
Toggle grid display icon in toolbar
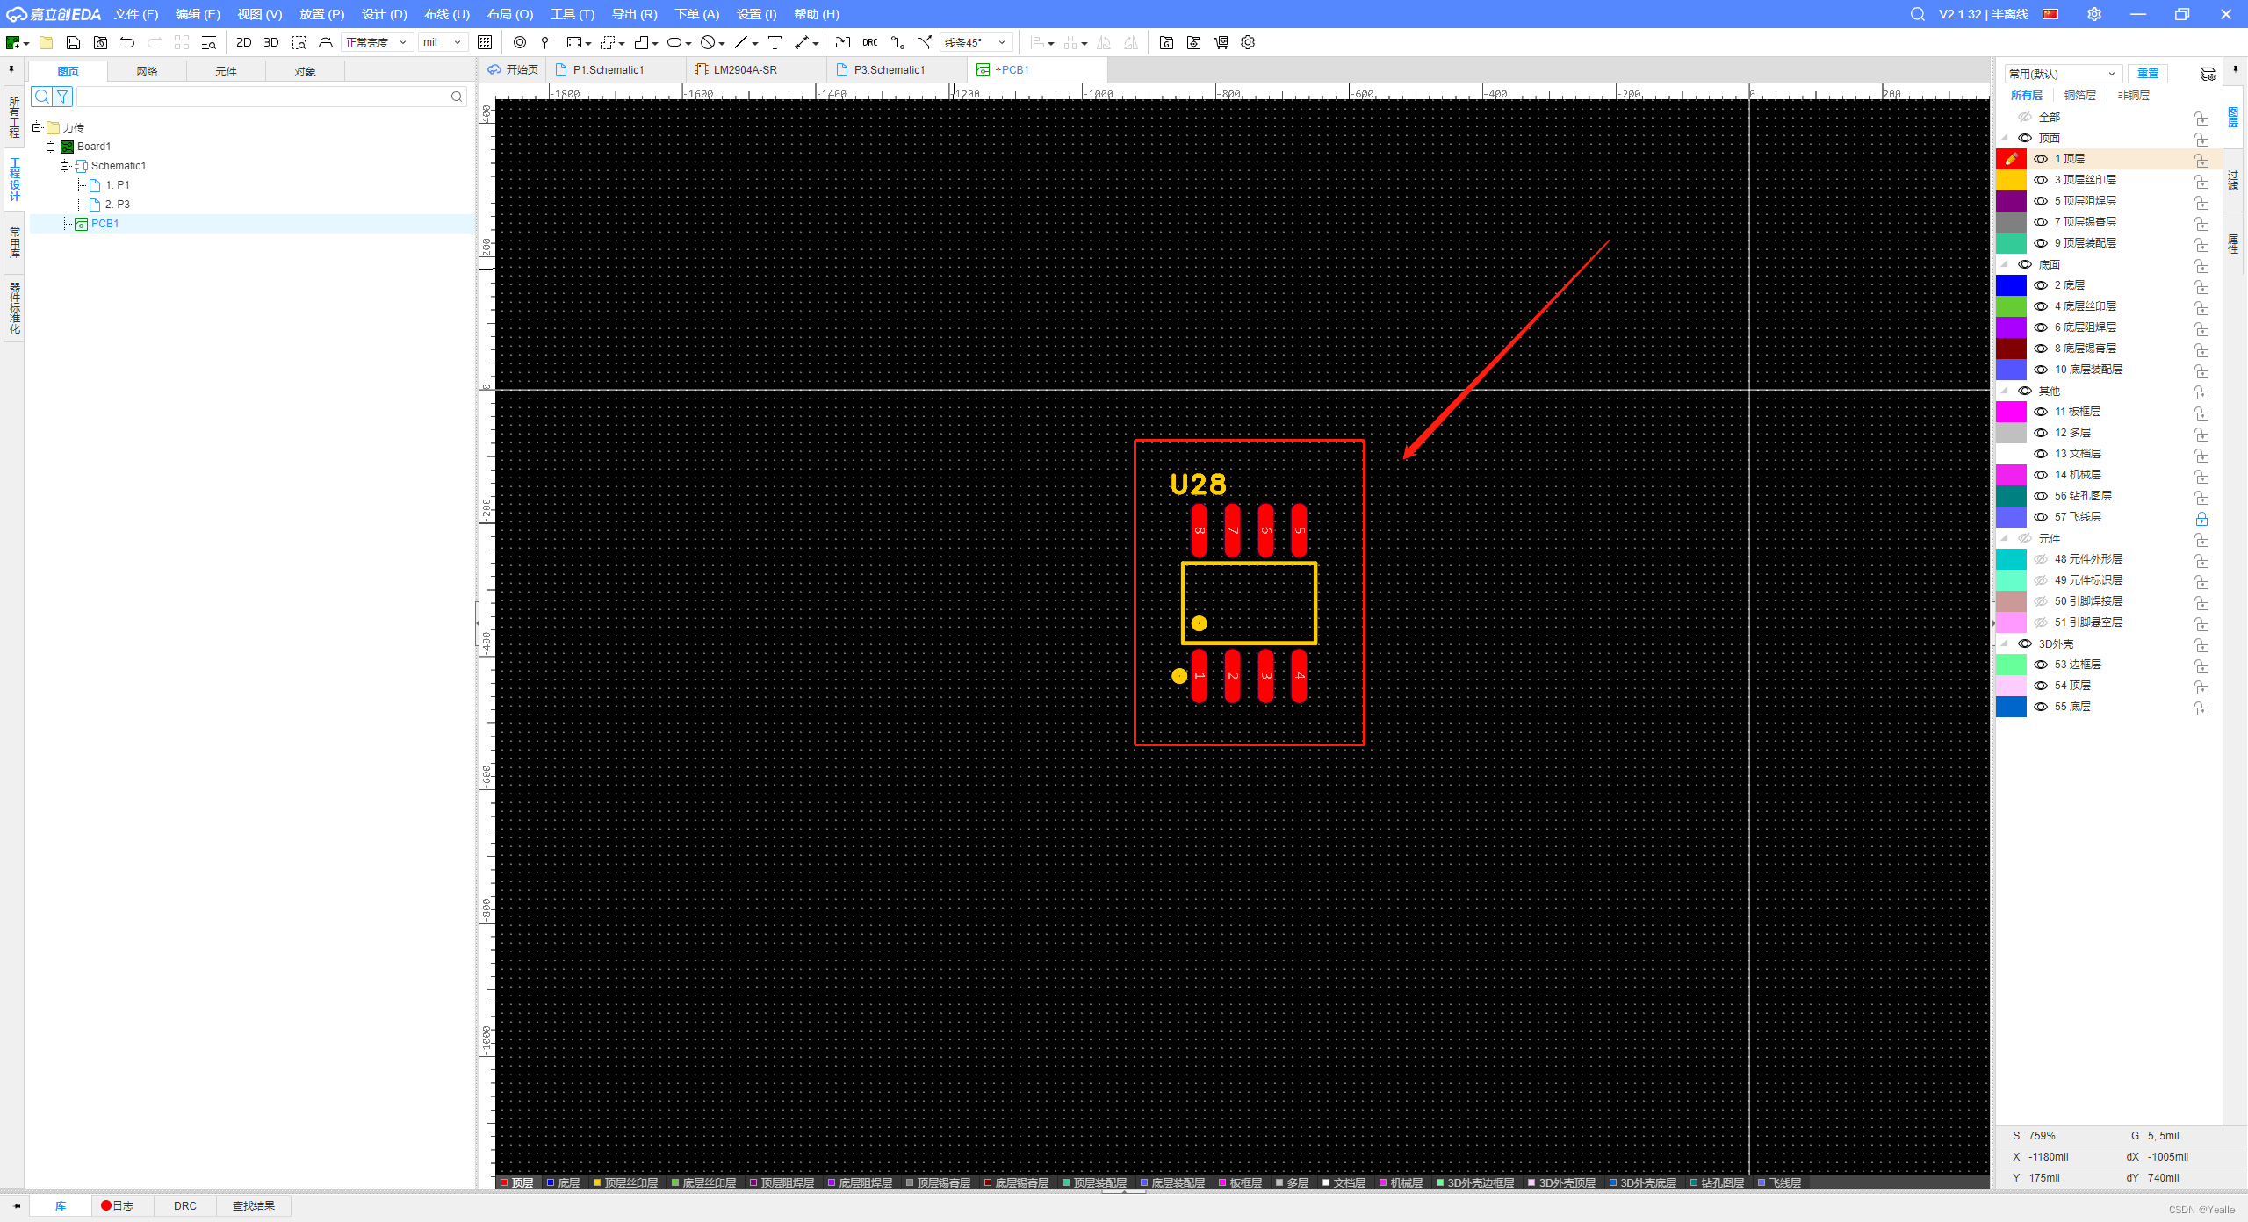(485, 42)
